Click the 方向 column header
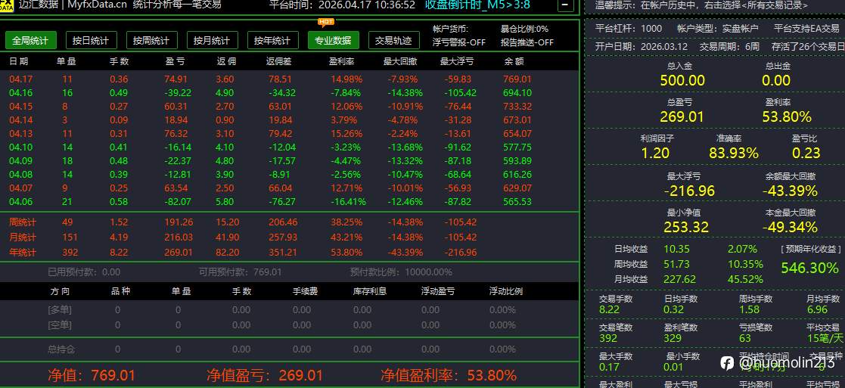Image resolution: width=845 pixels, height=388 pixels. 61,291
